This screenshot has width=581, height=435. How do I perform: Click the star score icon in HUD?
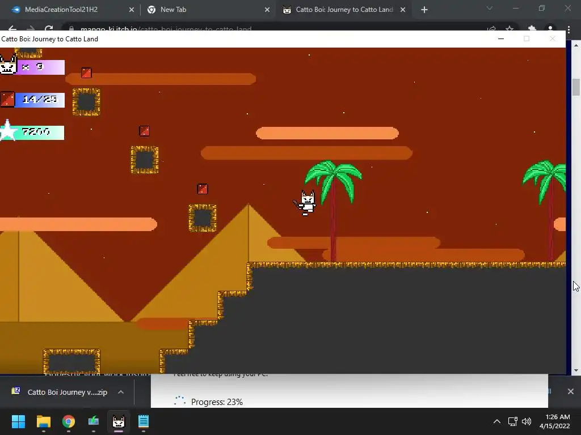pyautogui.click(x=7, y=131)
